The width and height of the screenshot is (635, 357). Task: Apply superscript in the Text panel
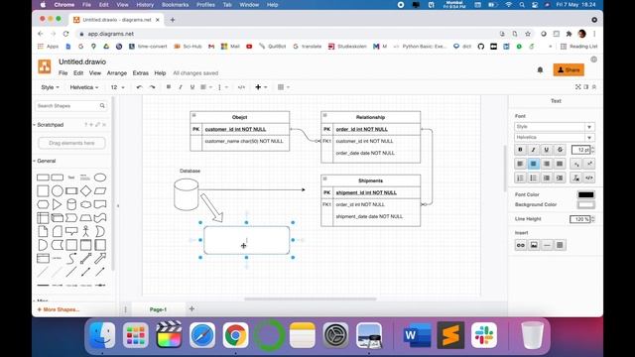589,164
